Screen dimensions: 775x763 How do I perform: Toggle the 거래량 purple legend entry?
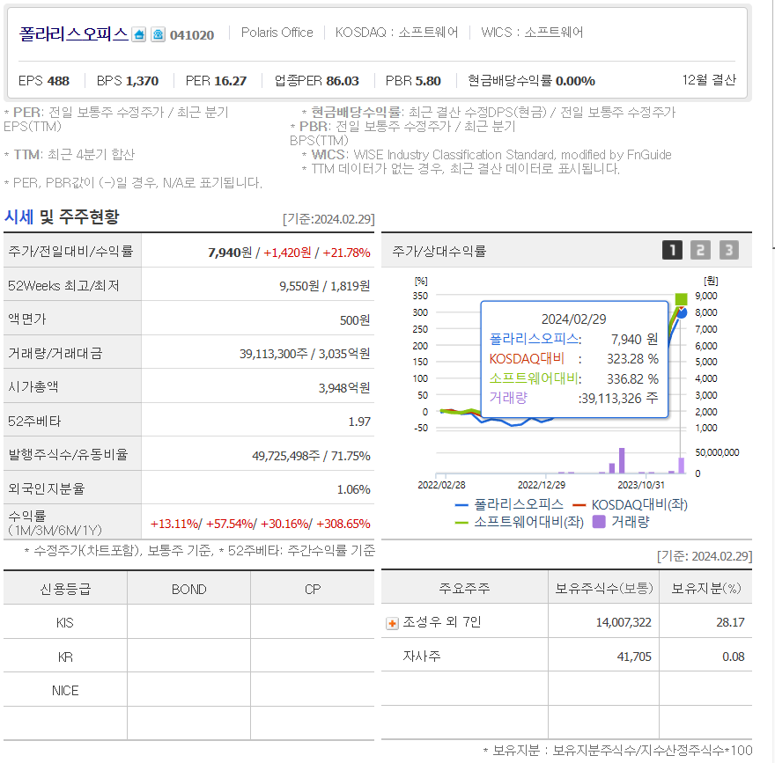[x=621, y=522]
